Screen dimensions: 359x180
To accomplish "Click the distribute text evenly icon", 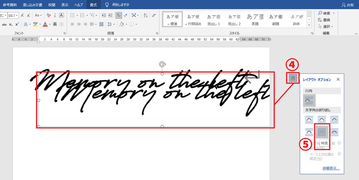I will (102, 24).
